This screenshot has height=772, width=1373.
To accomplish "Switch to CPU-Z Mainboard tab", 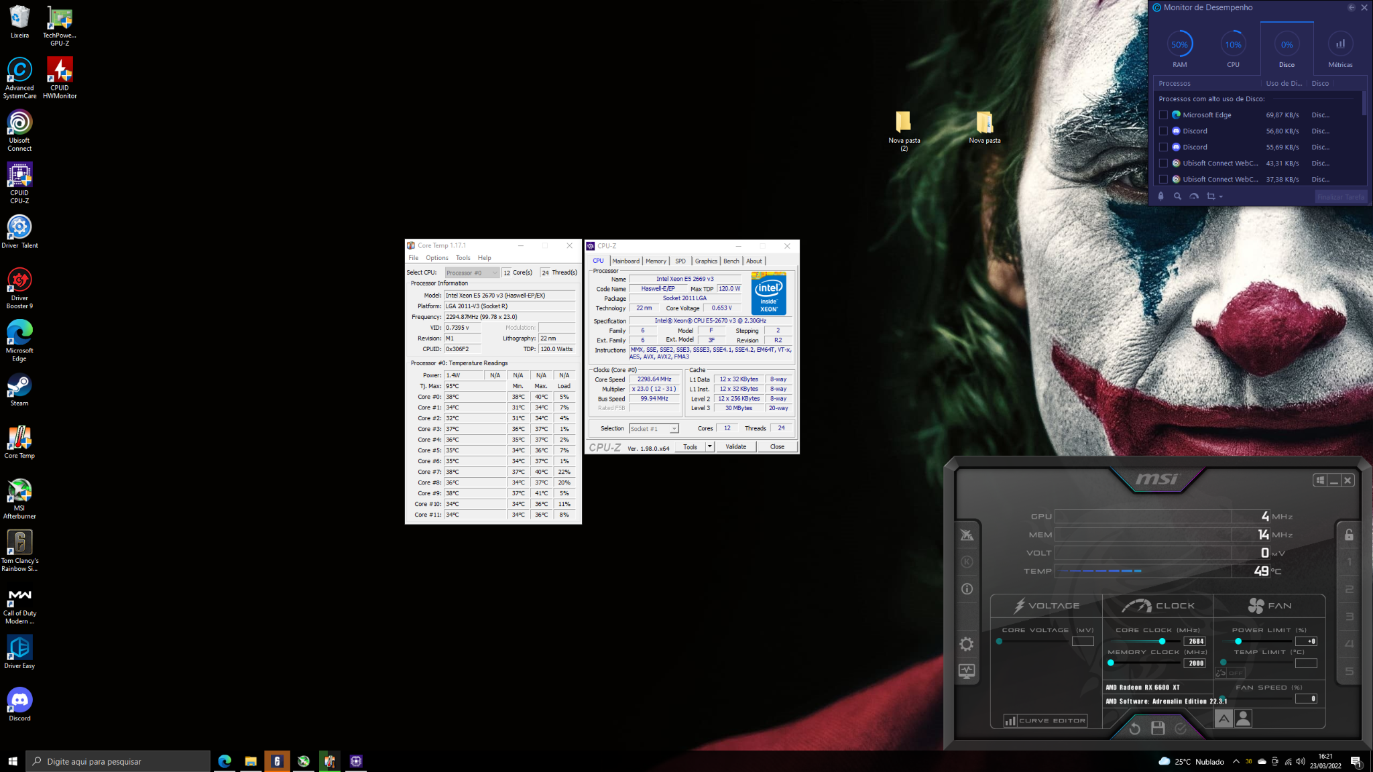I will [625, 261].
